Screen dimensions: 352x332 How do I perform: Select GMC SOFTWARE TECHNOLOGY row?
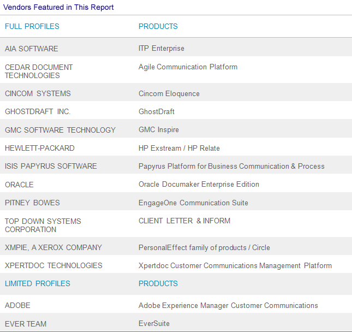point(60,130)
